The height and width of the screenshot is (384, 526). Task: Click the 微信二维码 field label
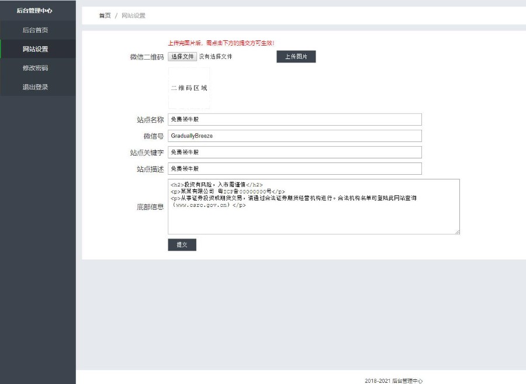point(147,57)
